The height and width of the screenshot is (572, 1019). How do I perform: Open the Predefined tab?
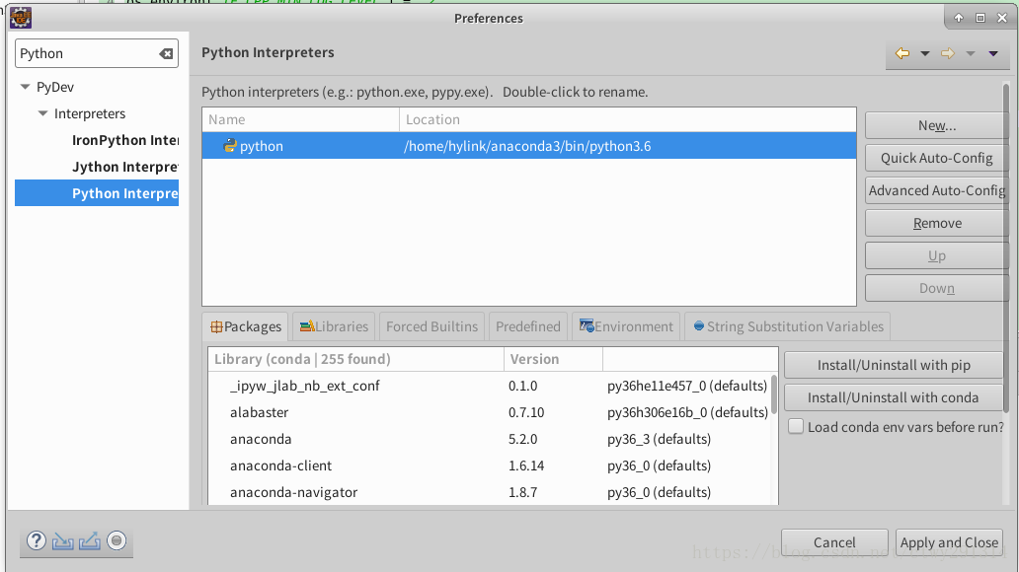click(x=527, y=326)
